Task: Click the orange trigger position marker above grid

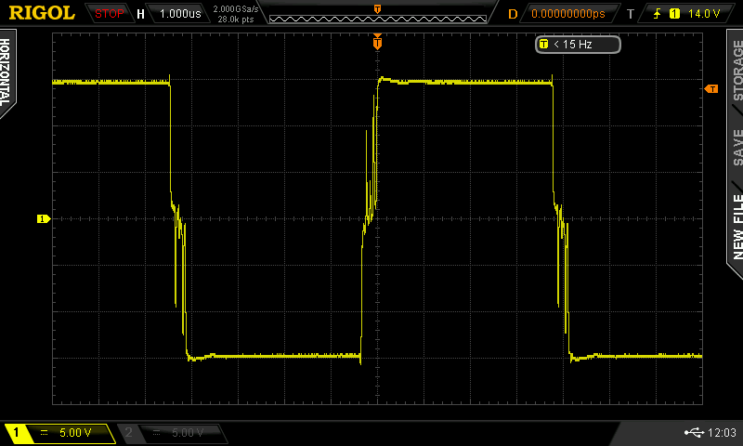Action: pos(377,42)
